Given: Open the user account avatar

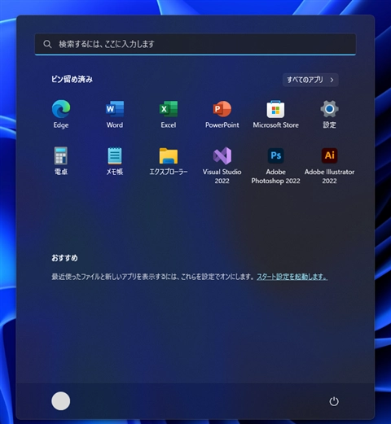Looking at the screenshot, I should pyautogui.click(x=61, y=401).
